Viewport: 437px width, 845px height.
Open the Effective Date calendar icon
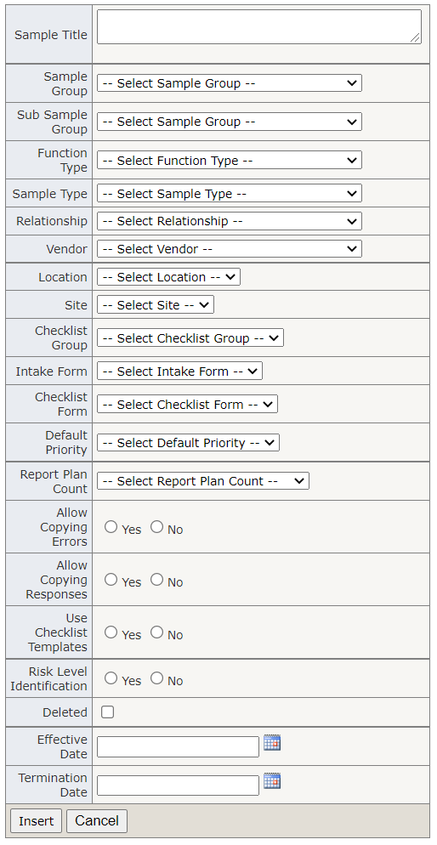click(272, 743)
